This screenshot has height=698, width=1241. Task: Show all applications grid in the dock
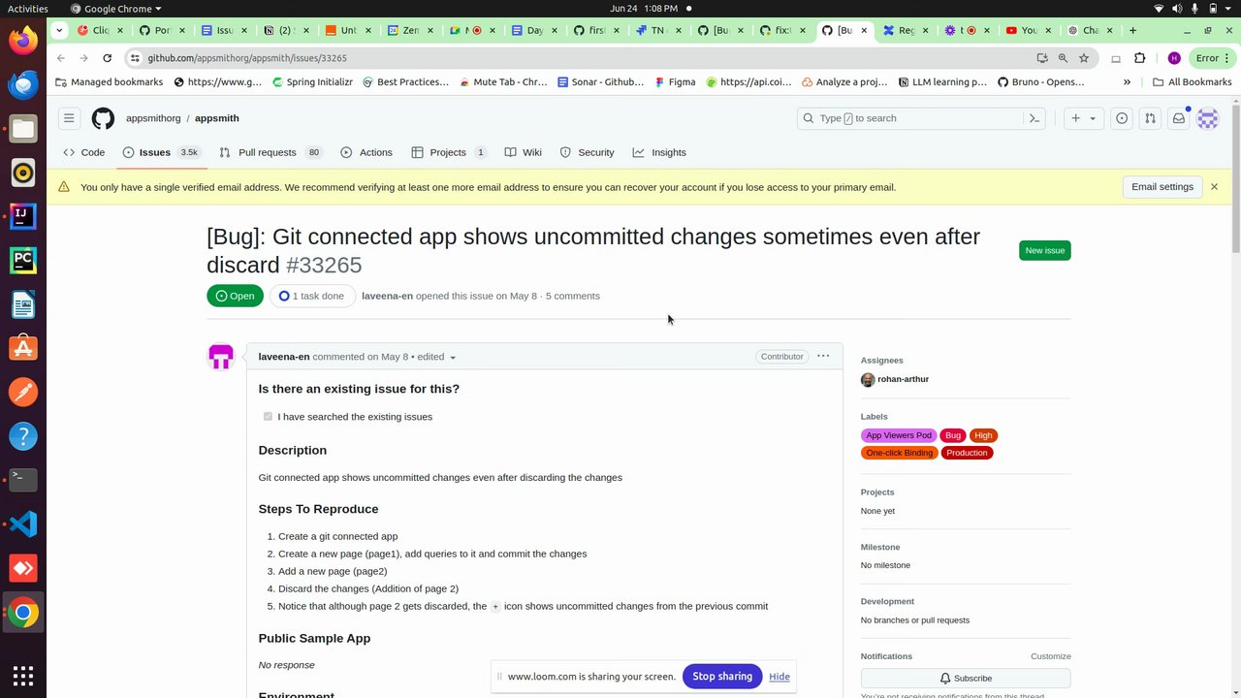(x=23, y=675)
